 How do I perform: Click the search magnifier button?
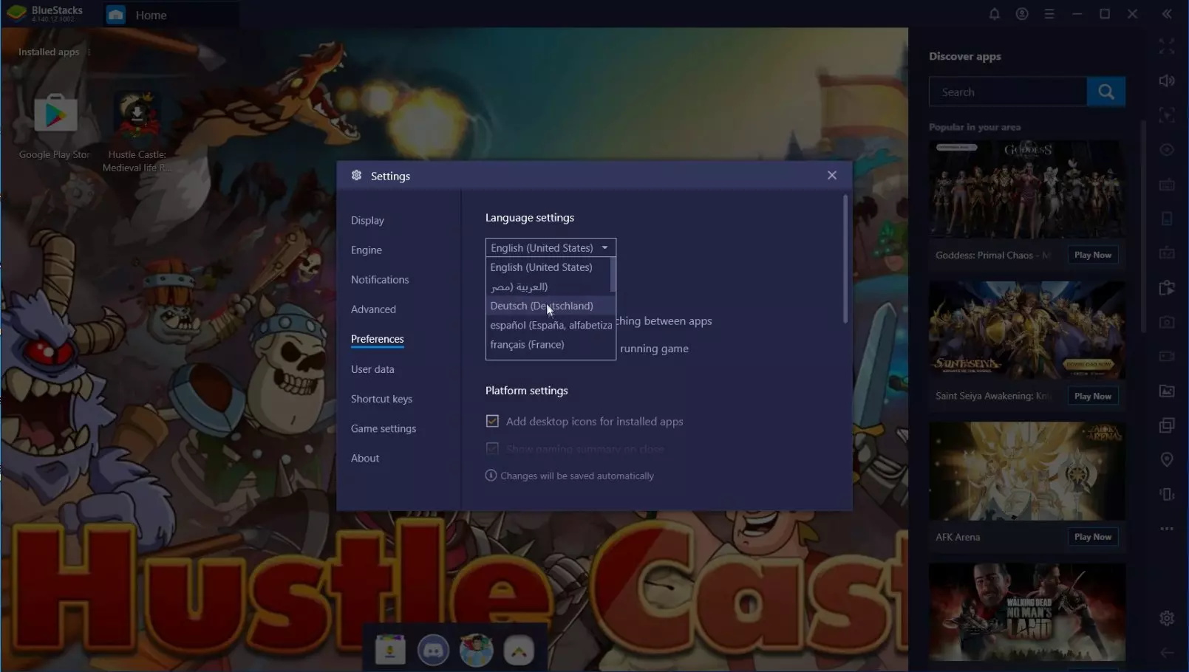point(1105,92)
